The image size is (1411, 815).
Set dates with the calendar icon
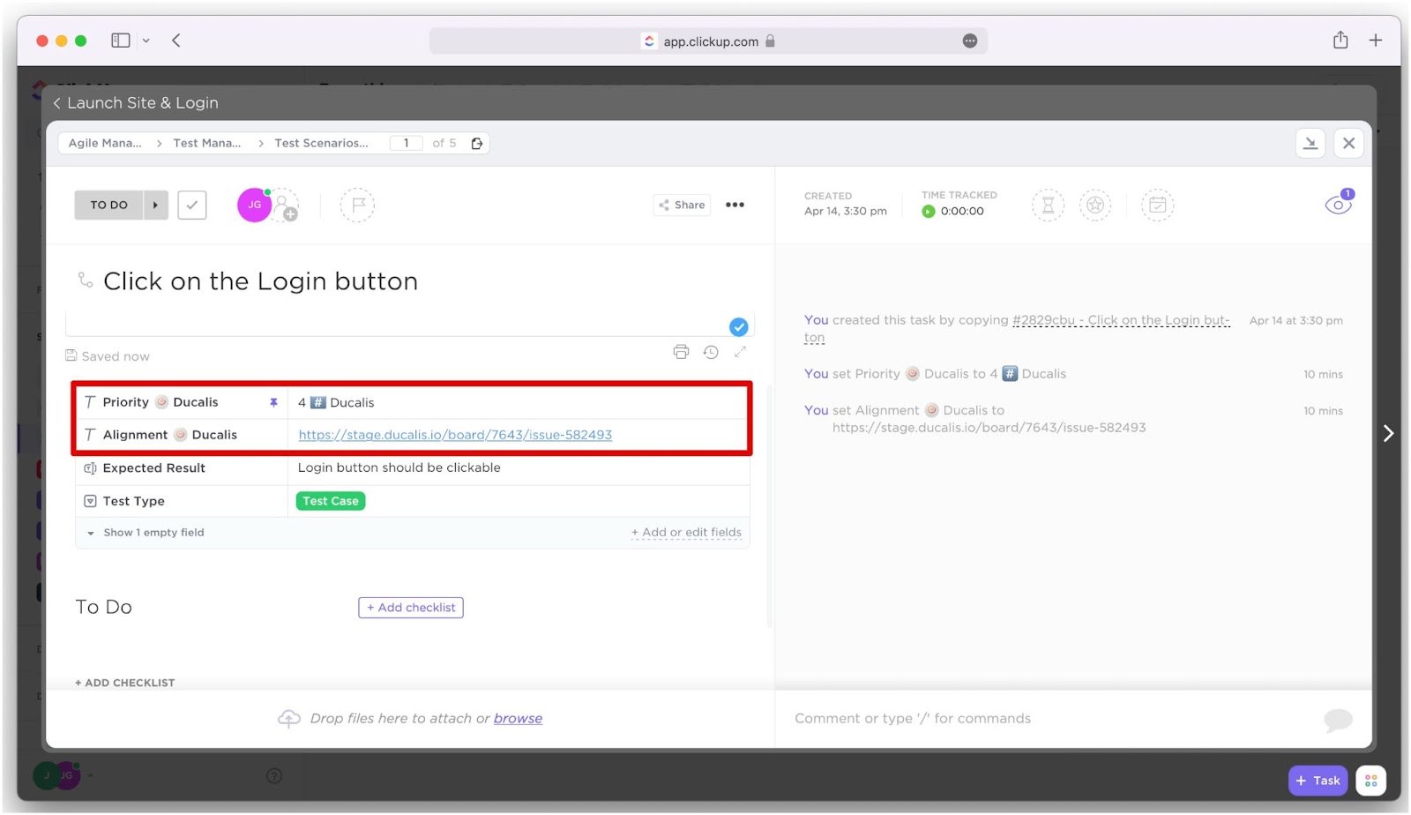click(1157, 206)
